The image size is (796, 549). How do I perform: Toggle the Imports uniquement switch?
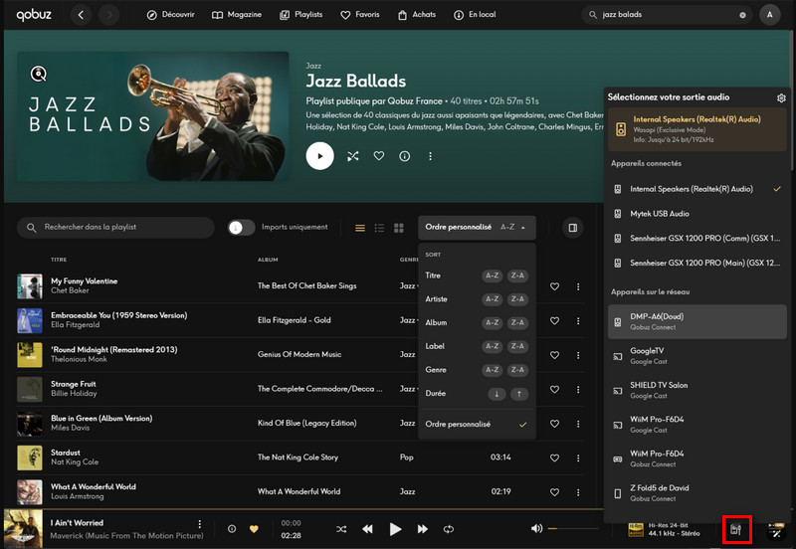pos(241,228)
